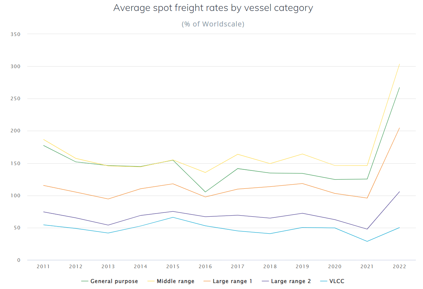The width and height of the screenshot is (423, 289).
Task: Click the orange Large range 1 legend marker
Action: click(x=207, y=281)
